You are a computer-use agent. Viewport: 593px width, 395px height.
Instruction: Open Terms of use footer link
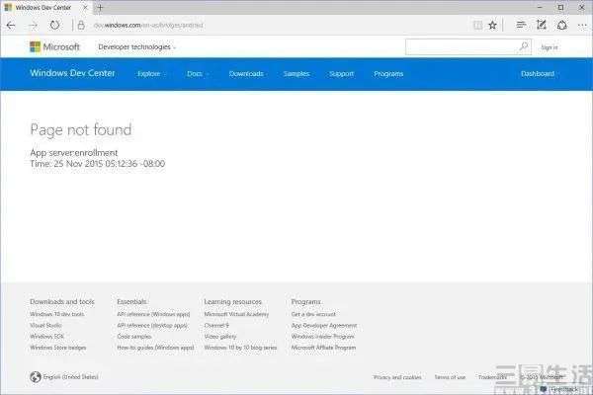(x=450, y=377)
